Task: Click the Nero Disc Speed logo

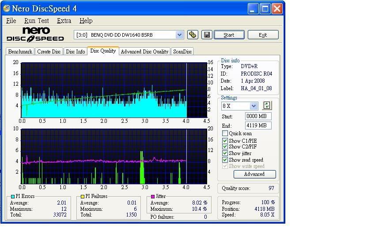Action: pos(35,34)
